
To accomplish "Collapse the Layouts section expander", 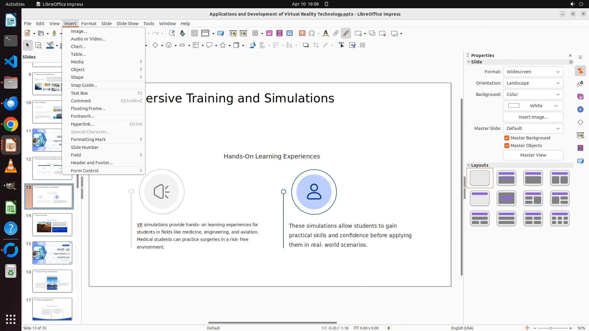I will tap(469, 165).
